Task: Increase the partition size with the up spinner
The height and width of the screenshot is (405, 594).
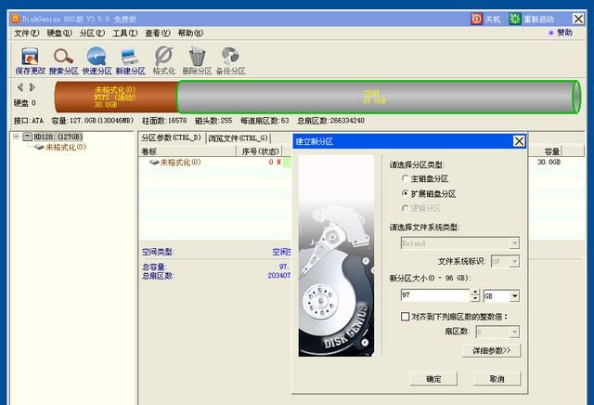Action: coord(474,292)
